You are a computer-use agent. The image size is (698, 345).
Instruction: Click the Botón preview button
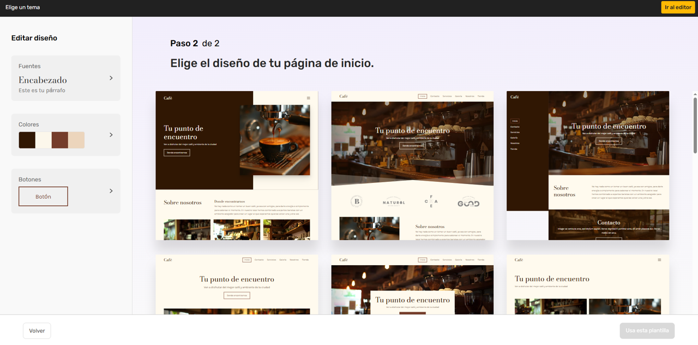point(43,197)
